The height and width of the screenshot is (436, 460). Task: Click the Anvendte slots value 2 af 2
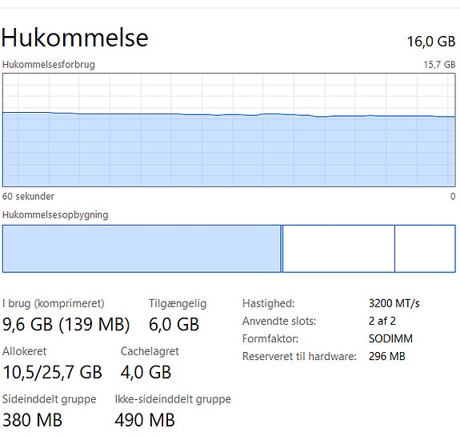382,321
